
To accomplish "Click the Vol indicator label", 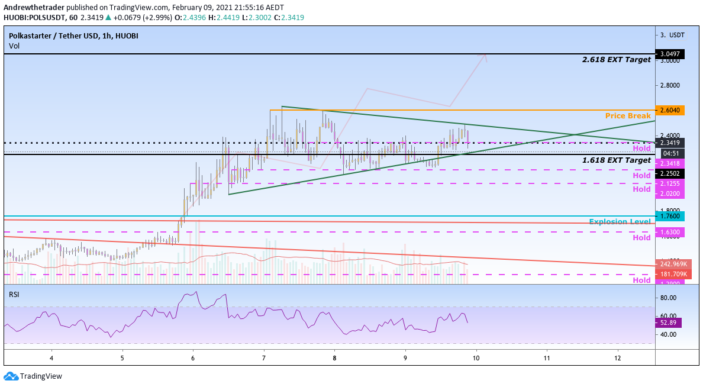I will click(14, 46).
